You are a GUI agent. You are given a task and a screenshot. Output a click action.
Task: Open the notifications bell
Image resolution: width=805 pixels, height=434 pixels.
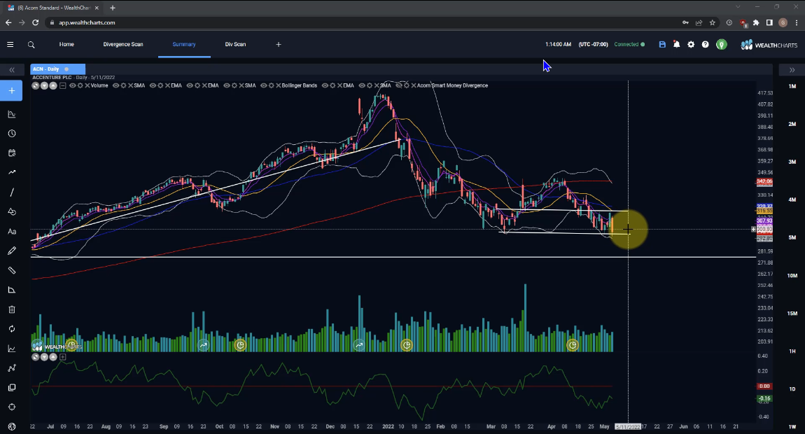(676, 44)
